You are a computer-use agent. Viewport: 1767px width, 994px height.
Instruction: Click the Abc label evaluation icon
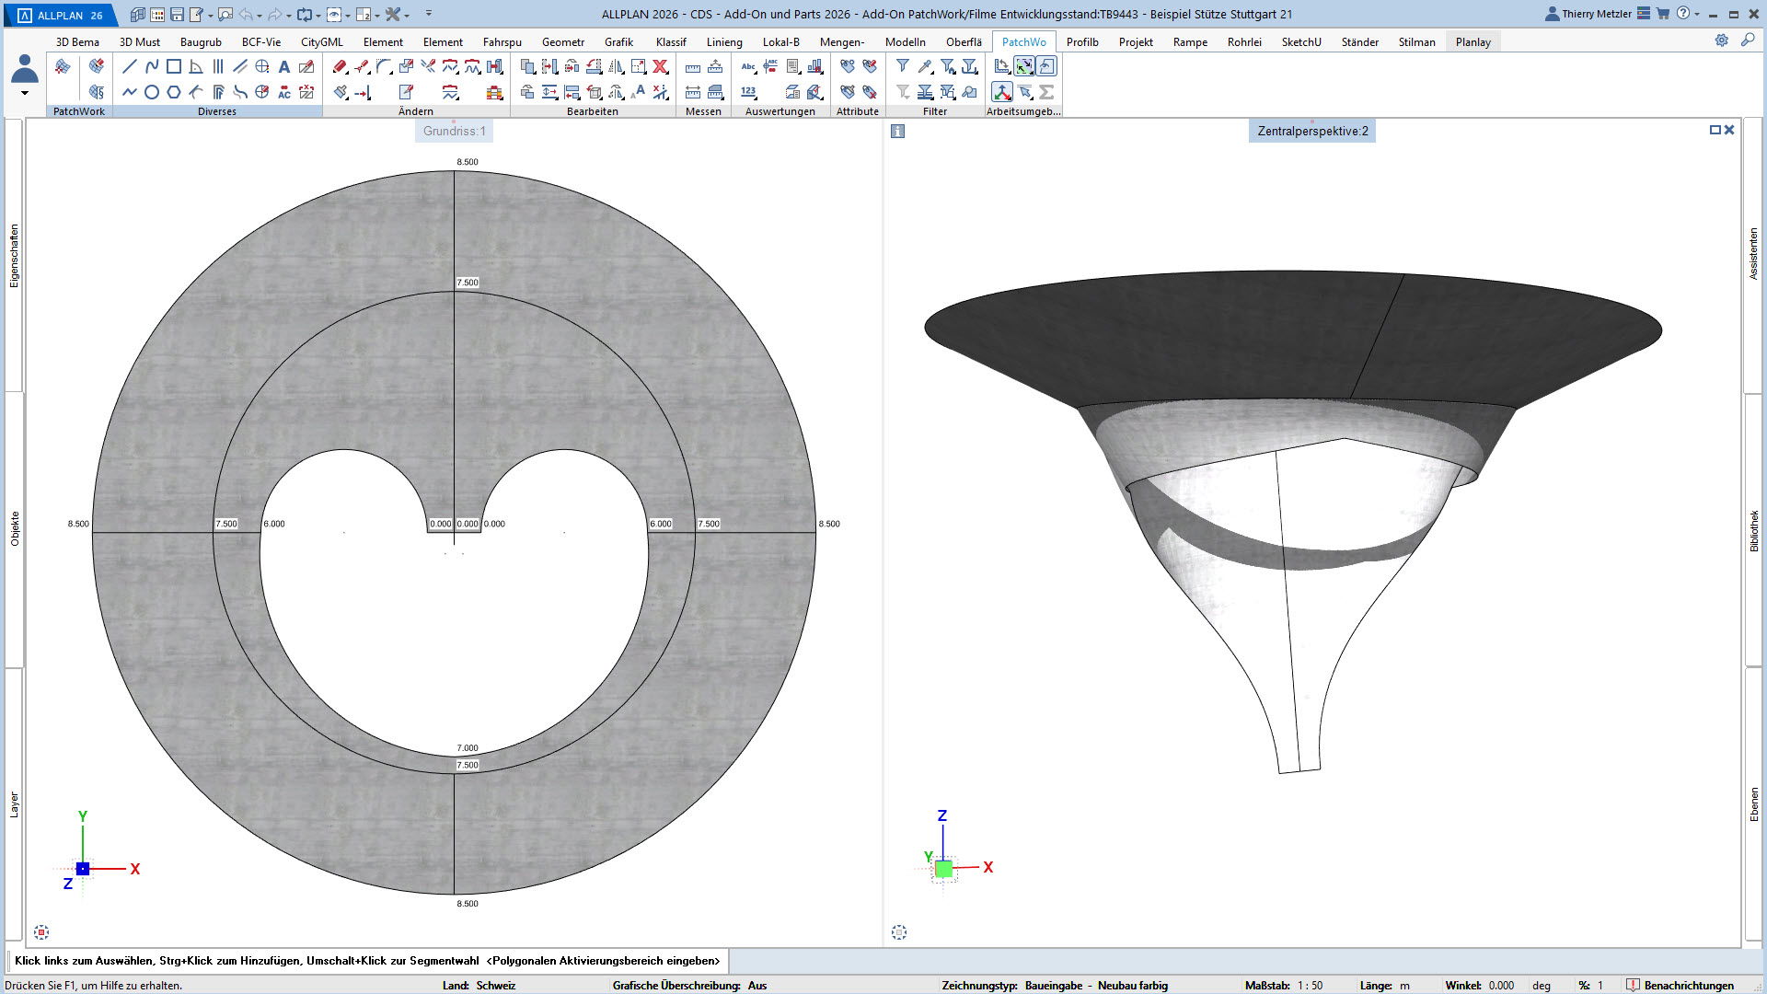coord(748,66)
